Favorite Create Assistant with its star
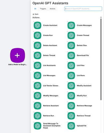This screenshot has width=104, height=133. point(34,22)
